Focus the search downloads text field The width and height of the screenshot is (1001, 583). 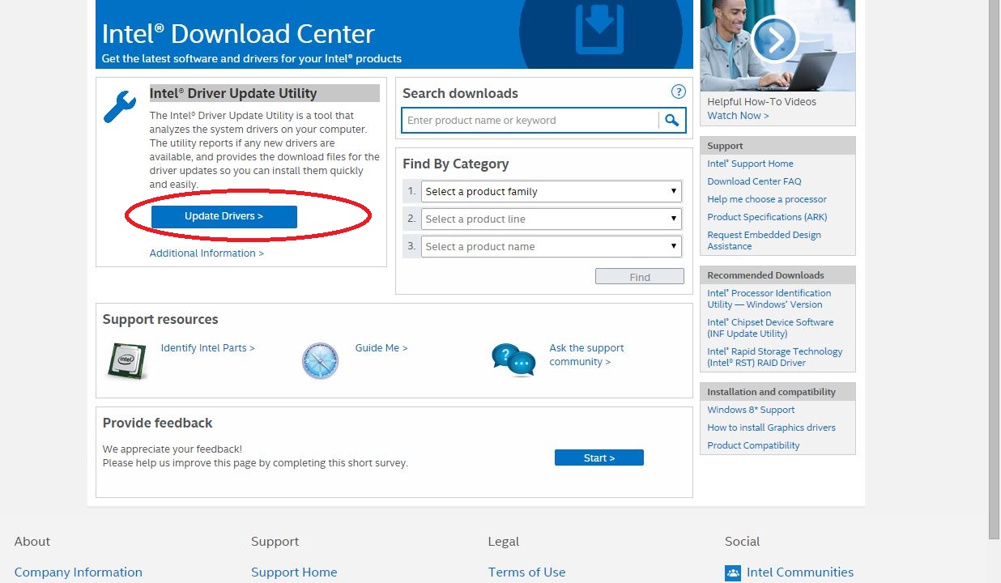(530, 121)
